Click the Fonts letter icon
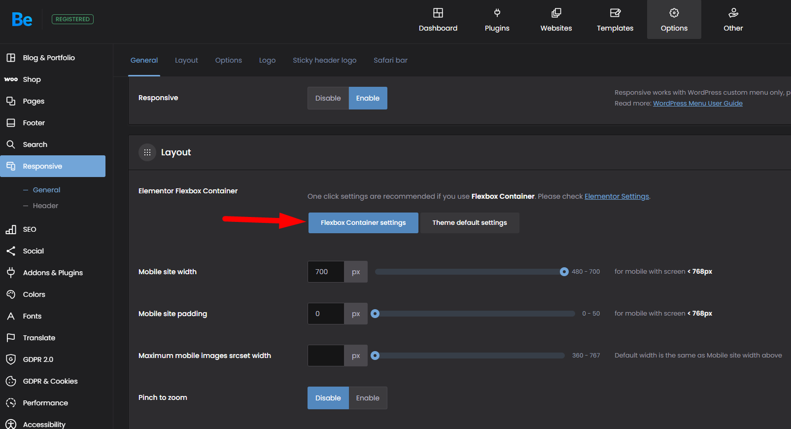 (11, 316)
